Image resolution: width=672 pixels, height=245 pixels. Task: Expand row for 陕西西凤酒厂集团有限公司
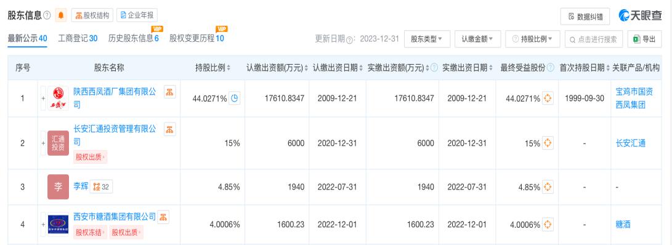click(x=43, y=98)
